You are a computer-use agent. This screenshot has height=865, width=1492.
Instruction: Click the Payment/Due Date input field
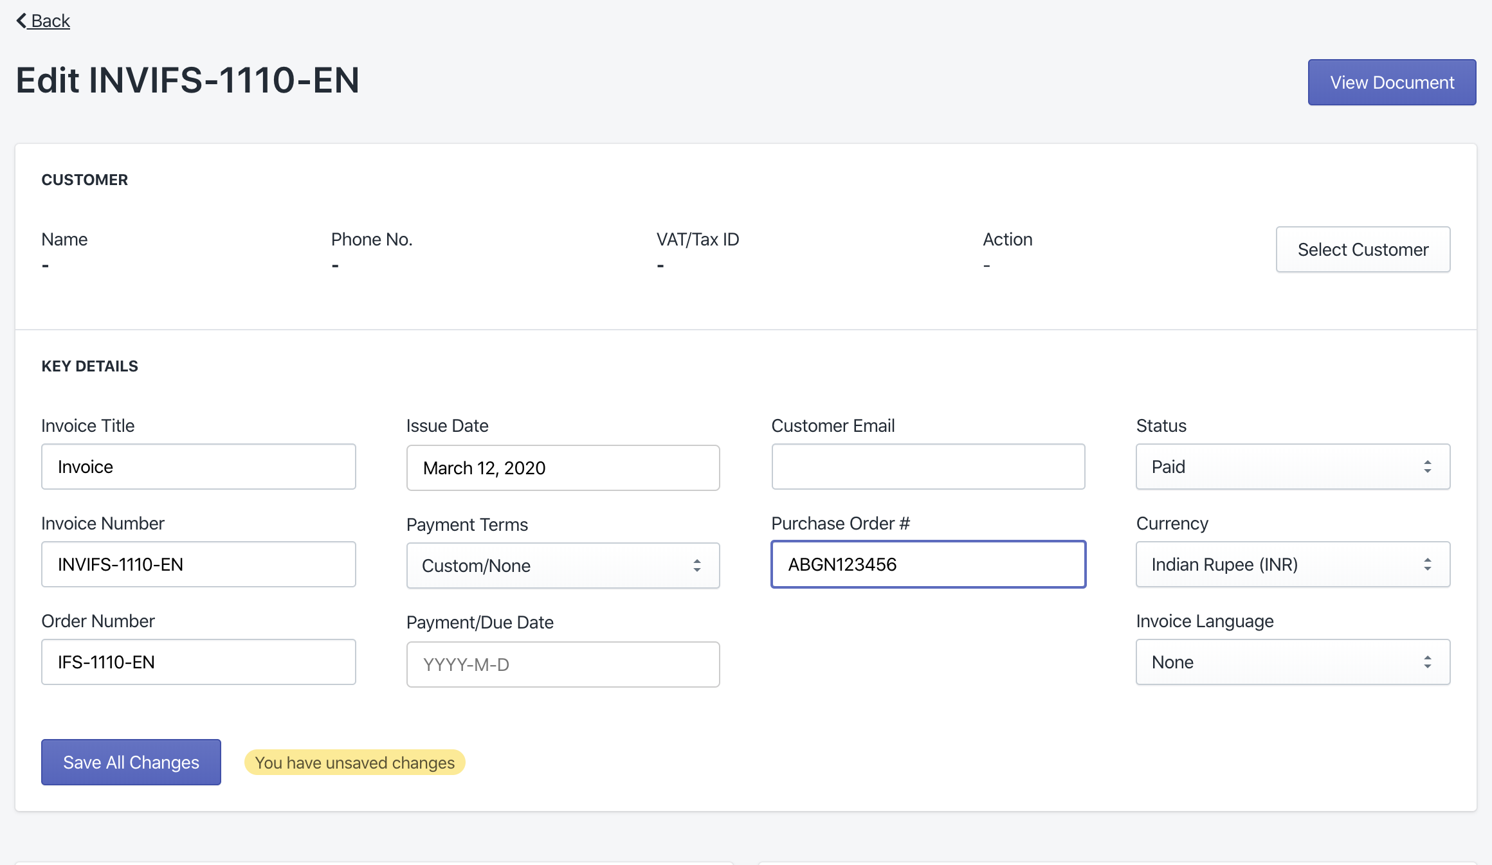(x=563, y=663)
